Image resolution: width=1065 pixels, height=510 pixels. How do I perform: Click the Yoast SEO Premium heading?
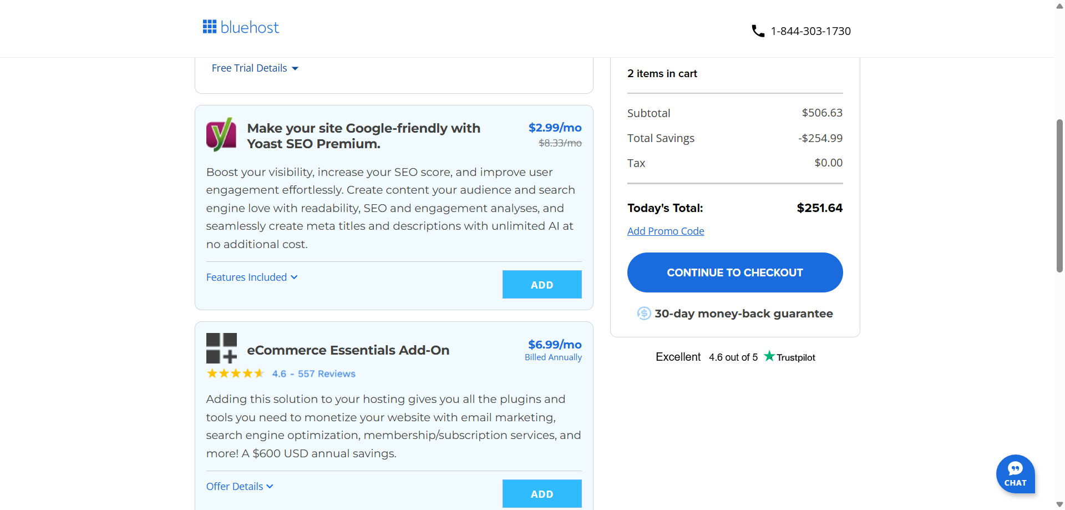click(x=364, y=136)
